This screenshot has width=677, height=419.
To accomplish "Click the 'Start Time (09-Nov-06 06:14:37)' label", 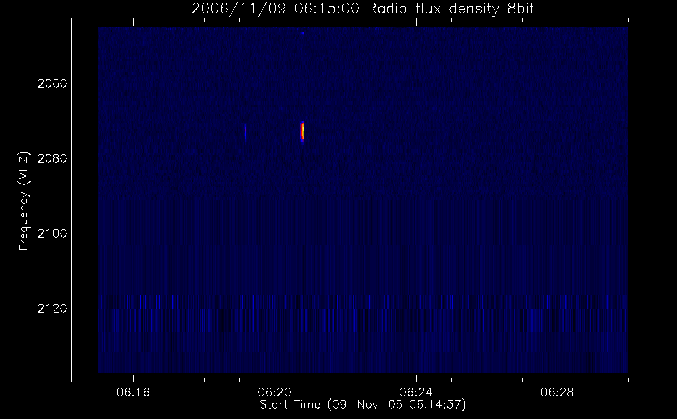I will pos(363,405).
